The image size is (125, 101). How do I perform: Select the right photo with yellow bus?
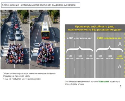tap(45, 39)
